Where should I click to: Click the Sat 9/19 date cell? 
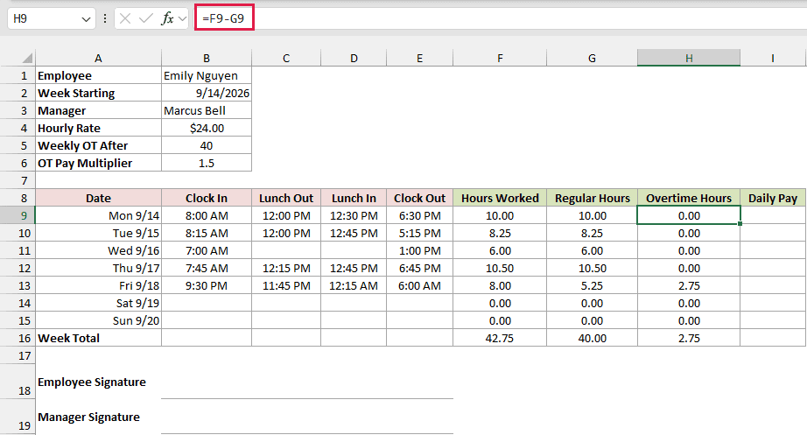(x=98, y=303)
